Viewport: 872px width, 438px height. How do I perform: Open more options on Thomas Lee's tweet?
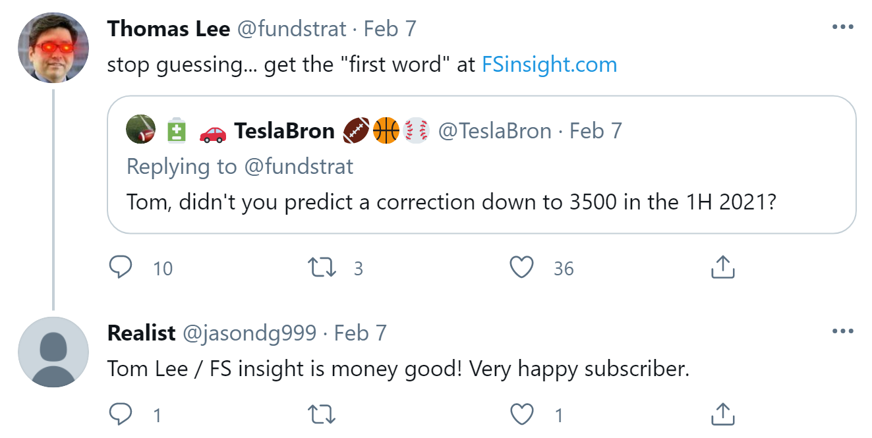click(x=842, y=28)
